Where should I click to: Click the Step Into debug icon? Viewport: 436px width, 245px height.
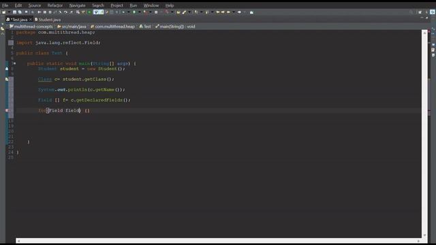coord(61,12)
